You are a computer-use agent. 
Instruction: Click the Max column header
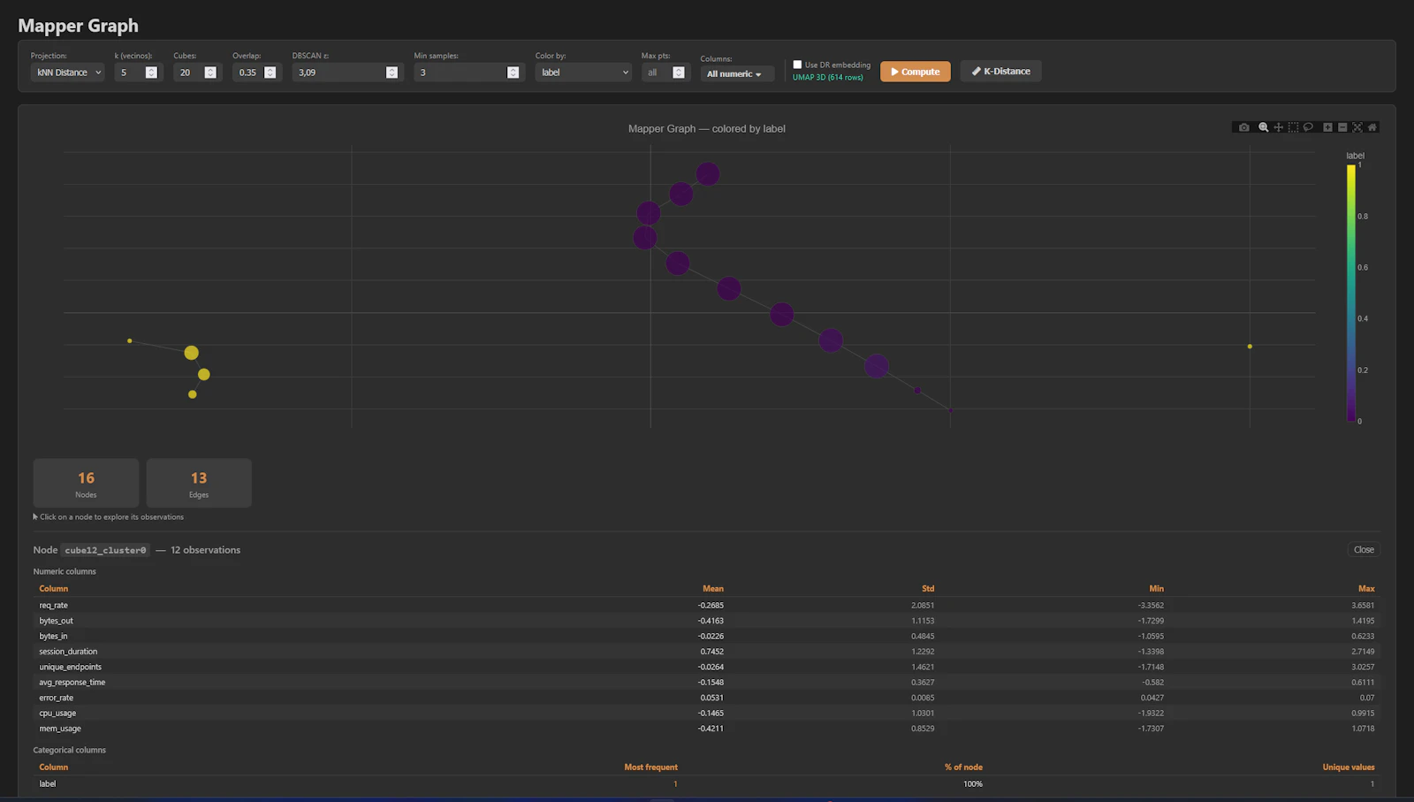[1366, 589]
